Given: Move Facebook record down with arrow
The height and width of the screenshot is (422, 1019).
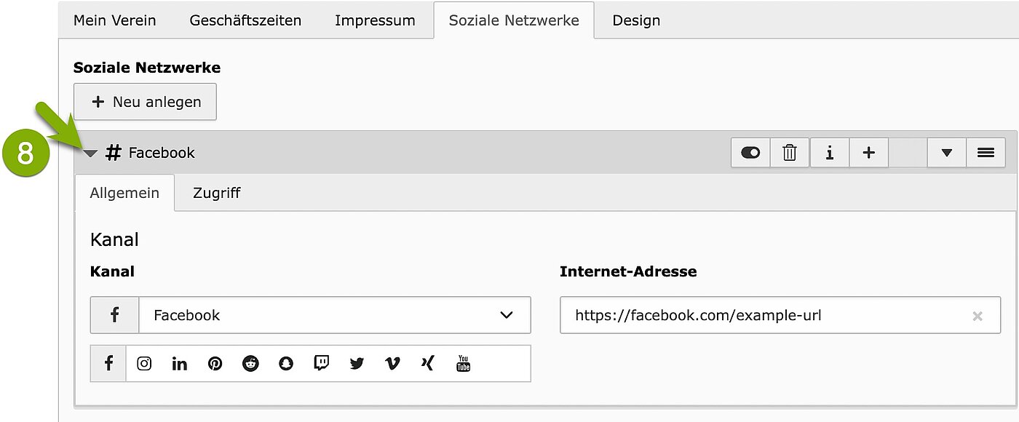Looking at the screenshot, I should tap(947, 153).
